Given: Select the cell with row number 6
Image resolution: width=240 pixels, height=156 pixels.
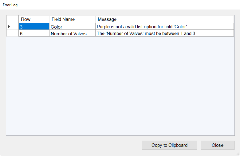Looking at the screenshot, I should pyautogui.click(x=34, y=33).
